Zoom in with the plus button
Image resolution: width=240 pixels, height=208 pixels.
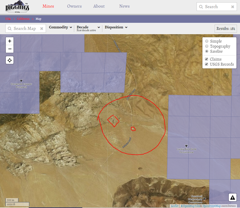point(10,41)
